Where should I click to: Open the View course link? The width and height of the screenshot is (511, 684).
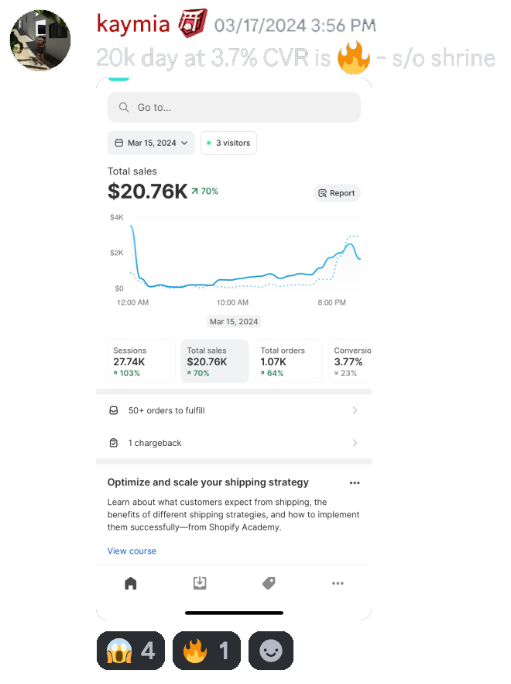(132, 551)
